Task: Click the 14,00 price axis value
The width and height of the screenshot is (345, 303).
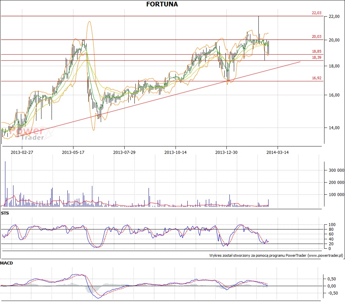Action: pos(334,128)
